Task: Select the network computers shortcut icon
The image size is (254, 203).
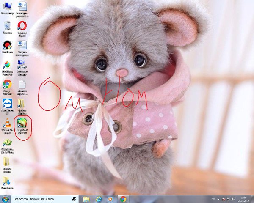Action: click(x=22, y=68)
